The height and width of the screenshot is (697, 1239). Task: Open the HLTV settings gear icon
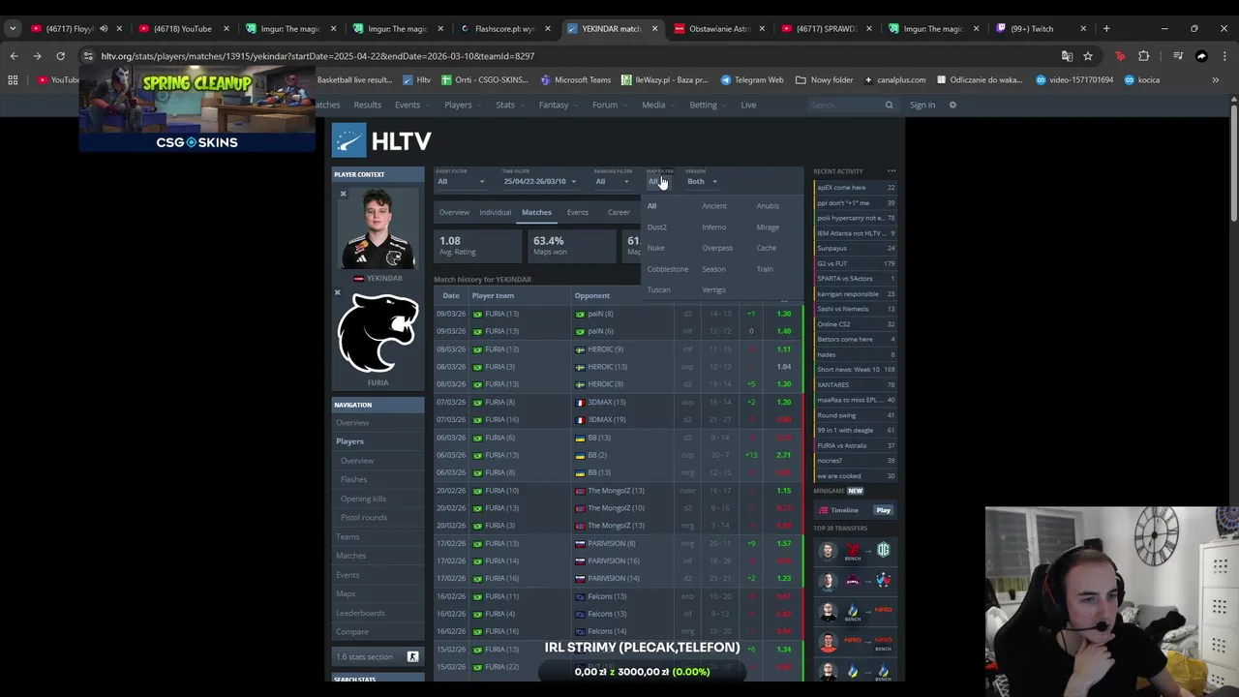point(952,105)
